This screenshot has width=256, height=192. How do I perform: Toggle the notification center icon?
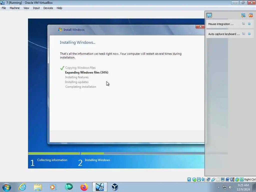(209, 15)
